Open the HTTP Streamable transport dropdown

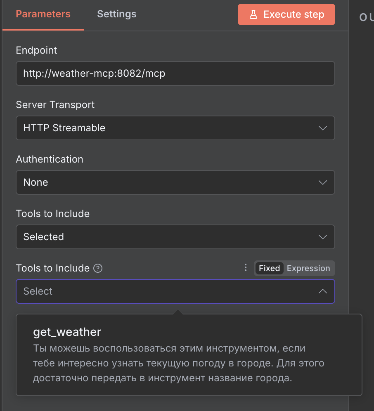click(165, 128)
